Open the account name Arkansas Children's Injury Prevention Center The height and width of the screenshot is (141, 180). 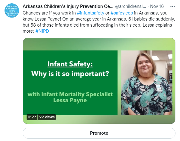pos(68,6)
